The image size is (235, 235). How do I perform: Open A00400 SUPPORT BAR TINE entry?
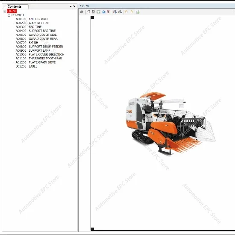click(x=35, y=31)
